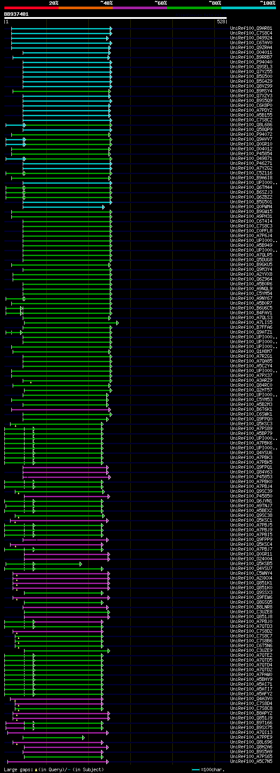Open hit UniRef100_C6TAV0
Viewport: 280px width, 773px height.
(251, 43)
